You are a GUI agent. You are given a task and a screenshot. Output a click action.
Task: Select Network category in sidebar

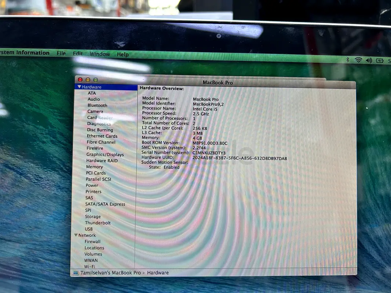coord(87,235)
